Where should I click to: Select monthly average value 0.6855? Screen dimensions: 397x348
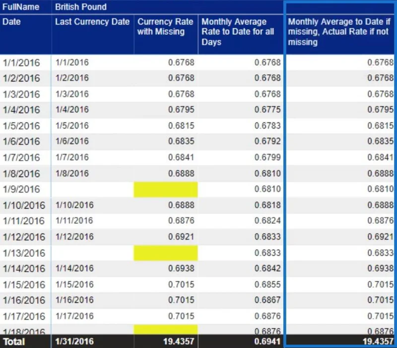[267, 285]
